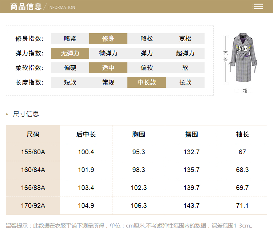The width and height of the screenshot is (273, 229).
Task: Click the 衣长 label beside coat image
Action: [x=225, y=56]
